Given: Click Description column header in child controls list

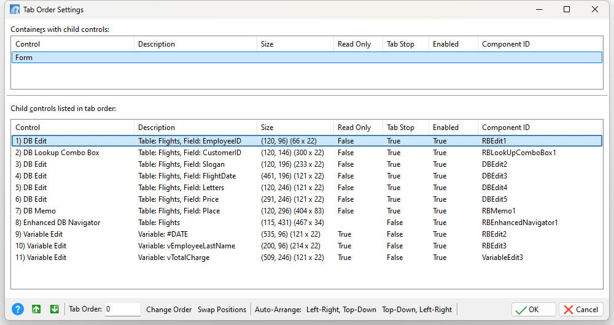Looking at the screenshot, I should click(195, 128).
